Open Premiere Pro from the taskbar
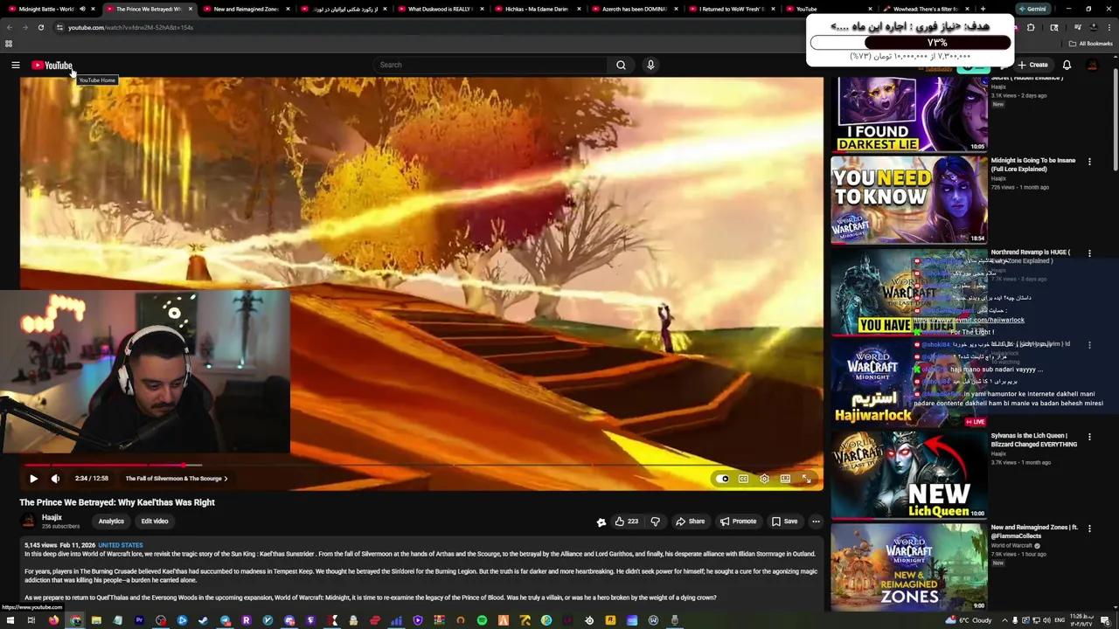Viewport: 1119px width, 629px height. click(139, 620)
